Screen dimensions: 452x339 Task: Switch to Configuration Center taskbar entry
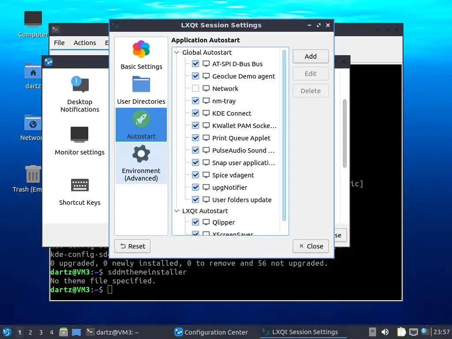point(211,332)
